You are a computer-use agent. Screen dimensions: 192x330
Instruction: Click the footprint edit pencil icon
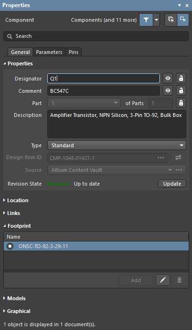tap(163, 280)
